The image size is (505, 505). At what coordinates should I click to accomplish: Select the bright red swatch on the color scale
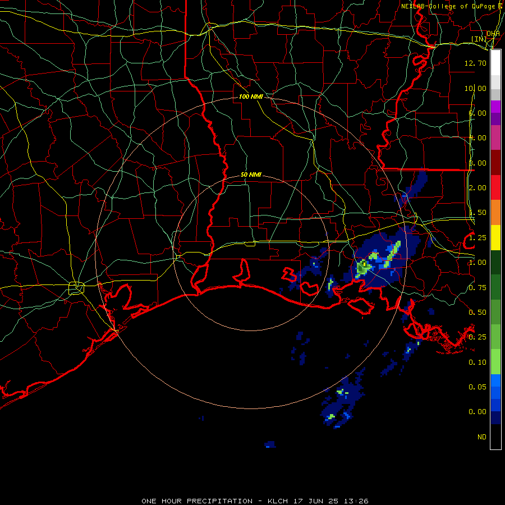pos(495,188)
